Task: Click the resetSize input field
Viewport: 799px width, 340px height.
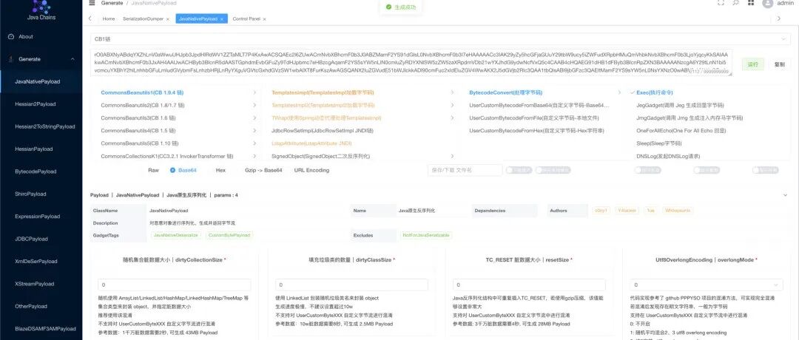Action: (x=529, y=285)
